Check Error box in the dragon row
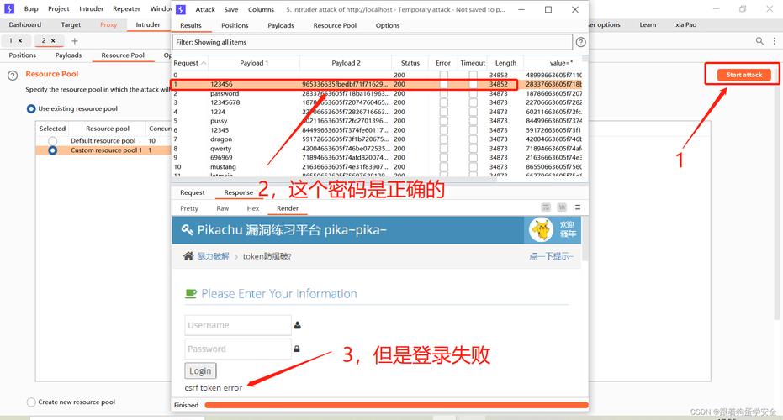Screen dimensions: 783x420 pyautogui.click(x=443, y=139)
